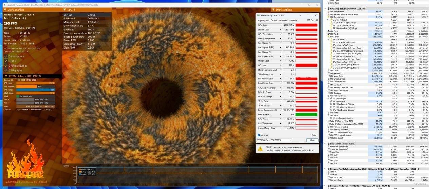The image size is (430, 189).
Task: Uncheck the GPU monitoring checkbox in FurMark
Action: point(6,65)
